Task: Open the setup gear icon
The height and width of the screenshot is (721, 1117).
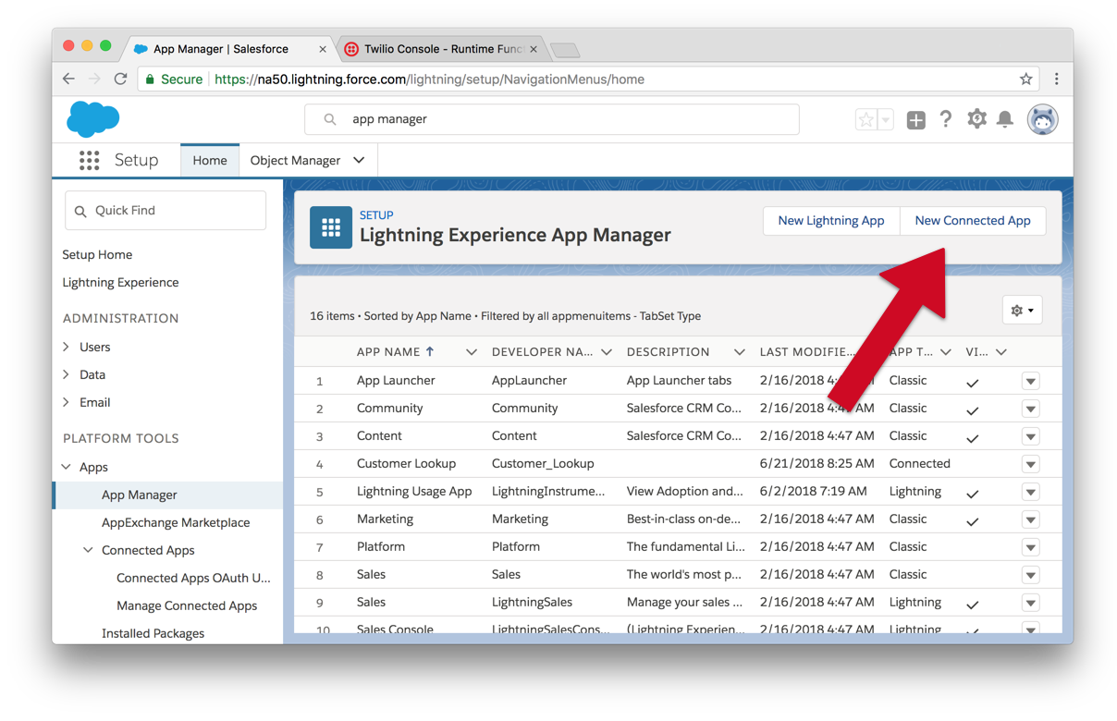Action: pos(976,118)
